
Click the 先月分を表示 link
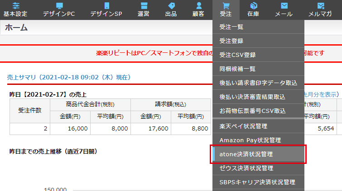[320, 94]
